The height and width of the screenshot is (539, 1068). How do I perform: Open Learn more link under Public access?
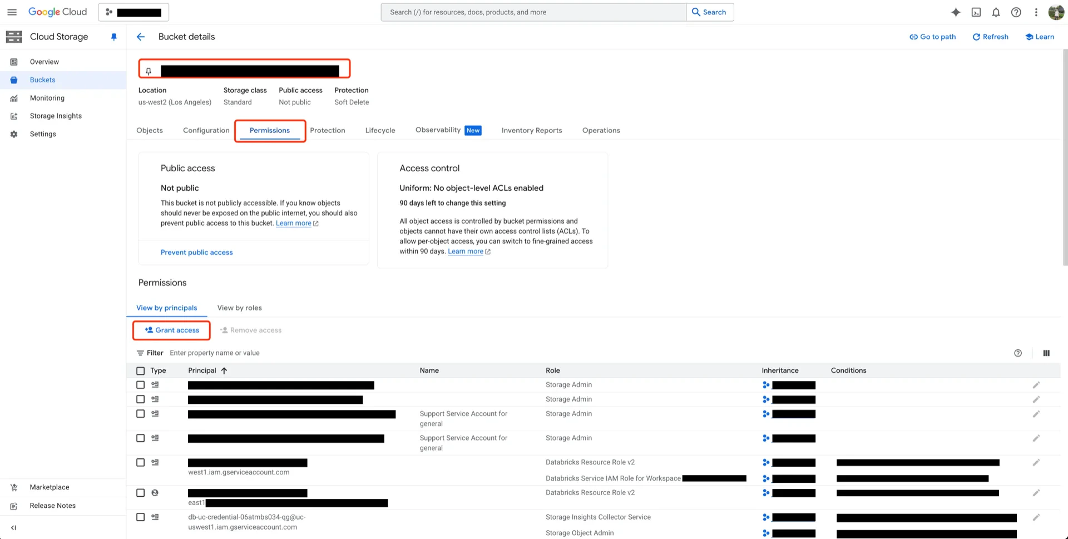tap(297, 224)
